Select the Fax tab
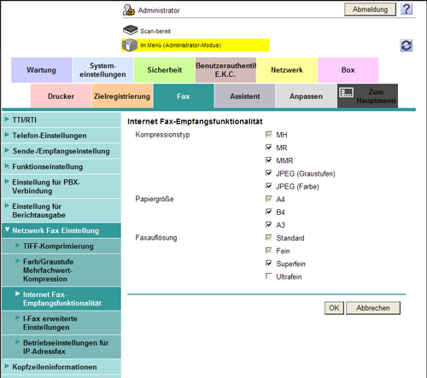427x378 pixels. (x=184, y=96)
